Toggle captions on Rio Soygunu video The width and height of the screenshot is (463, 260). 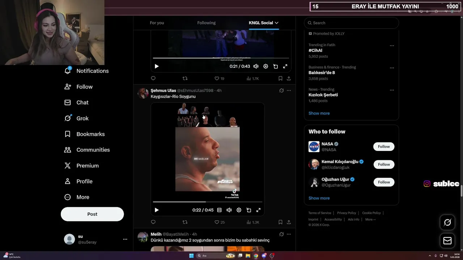point(219,210)
